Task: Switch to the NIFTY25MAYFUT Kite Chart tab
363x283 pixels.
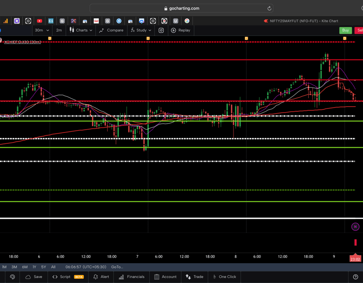Action: coord(301,21)
